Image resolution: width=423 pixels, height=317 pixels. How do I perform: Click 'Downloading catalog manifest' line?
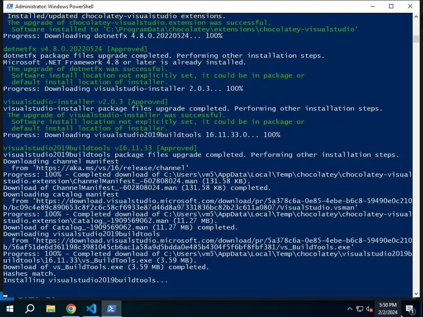pyautogui.click(x=61, y=194)
